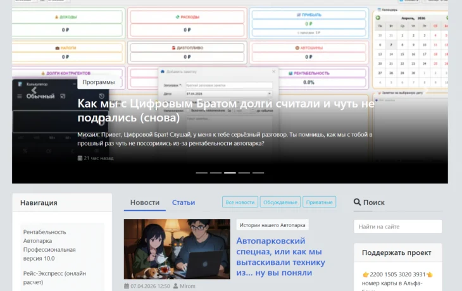
Task: Select the first carousel indicator
Action: [x=201, y=173]
